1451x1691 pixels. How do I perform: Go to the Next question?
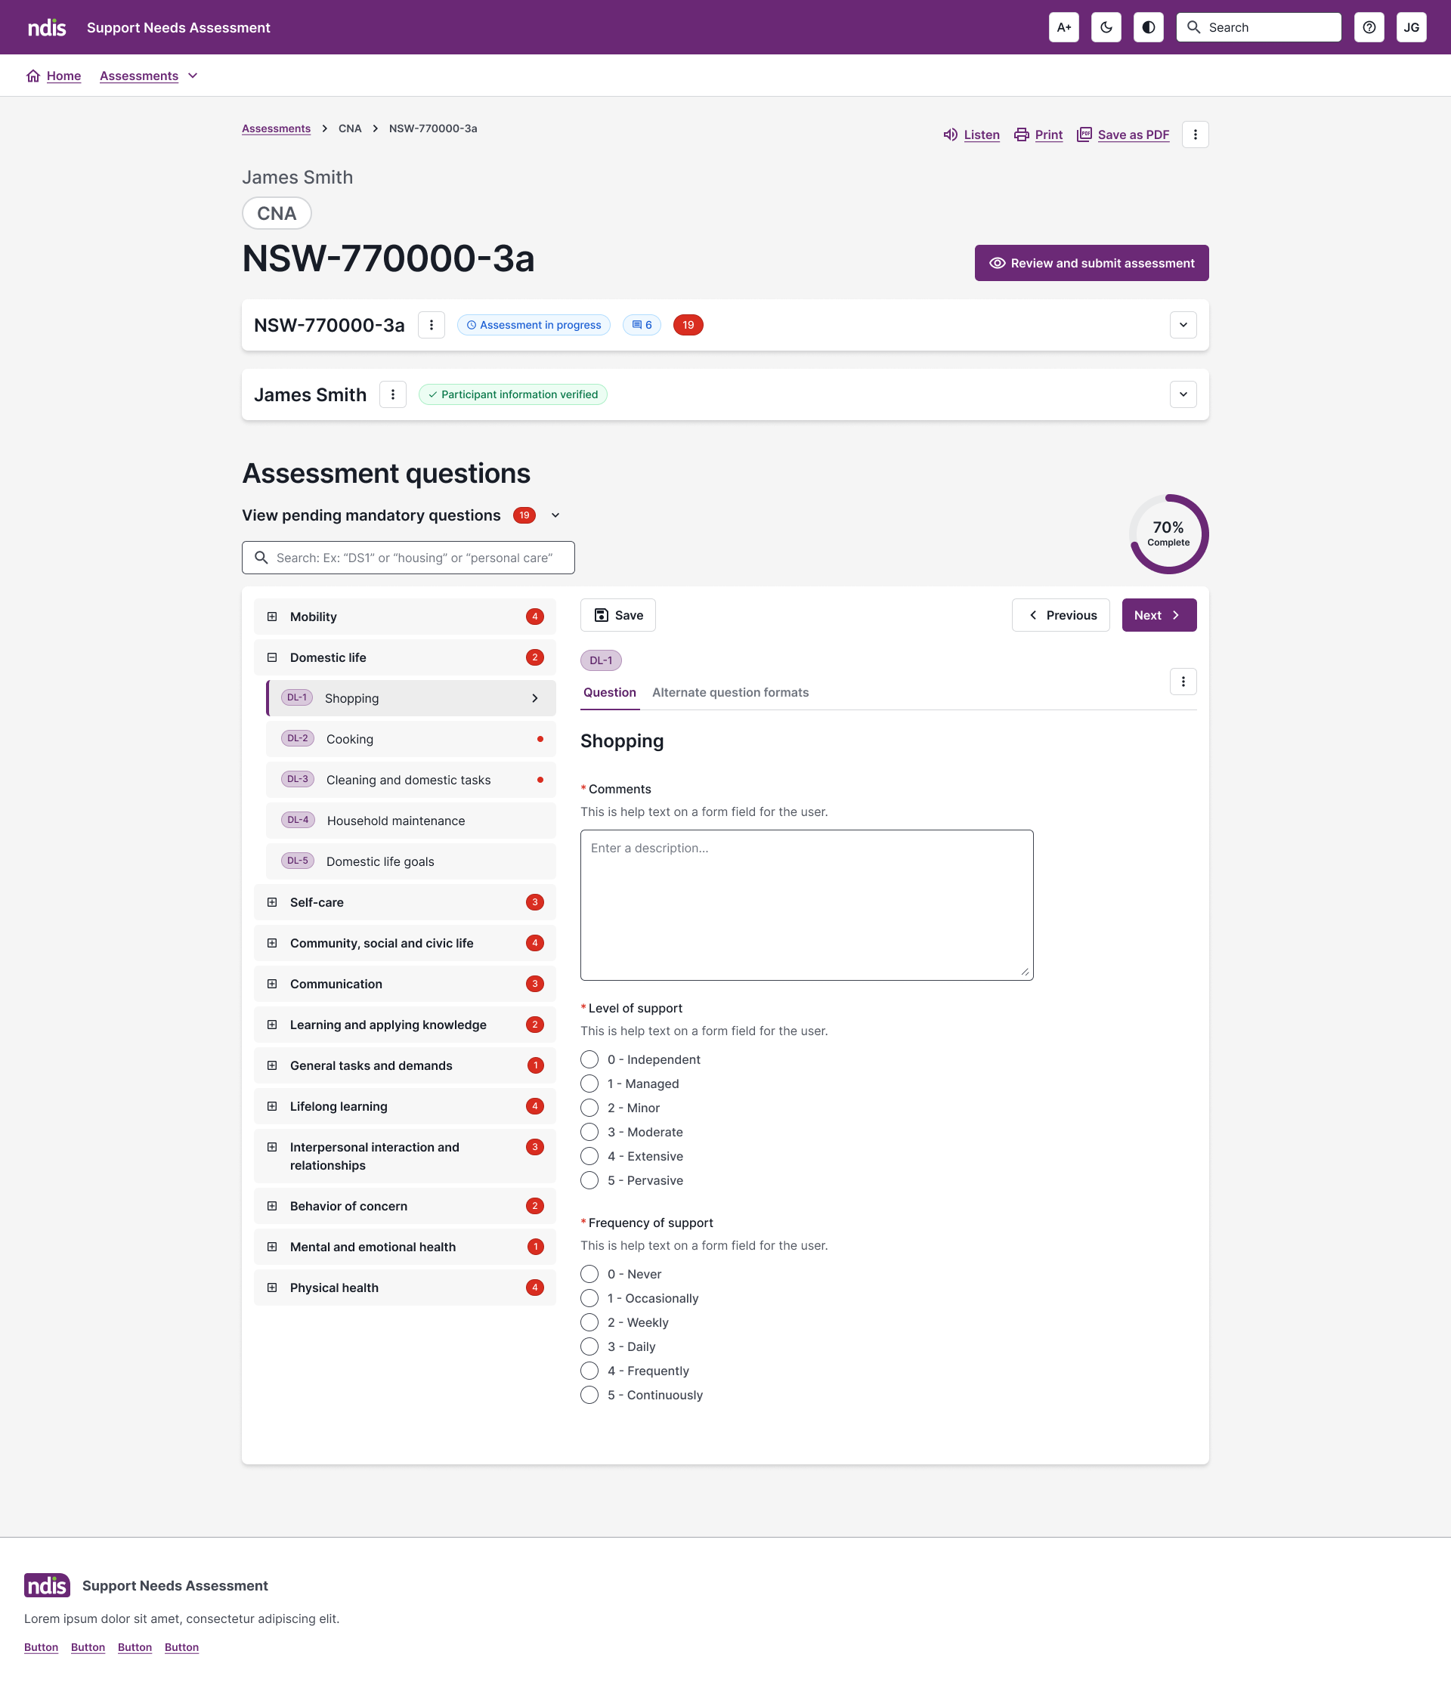1158,614
